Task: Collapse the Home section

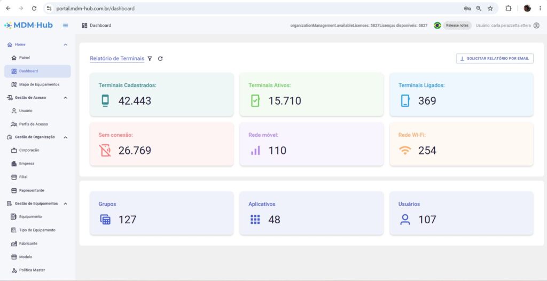Action: pos(65,45)
